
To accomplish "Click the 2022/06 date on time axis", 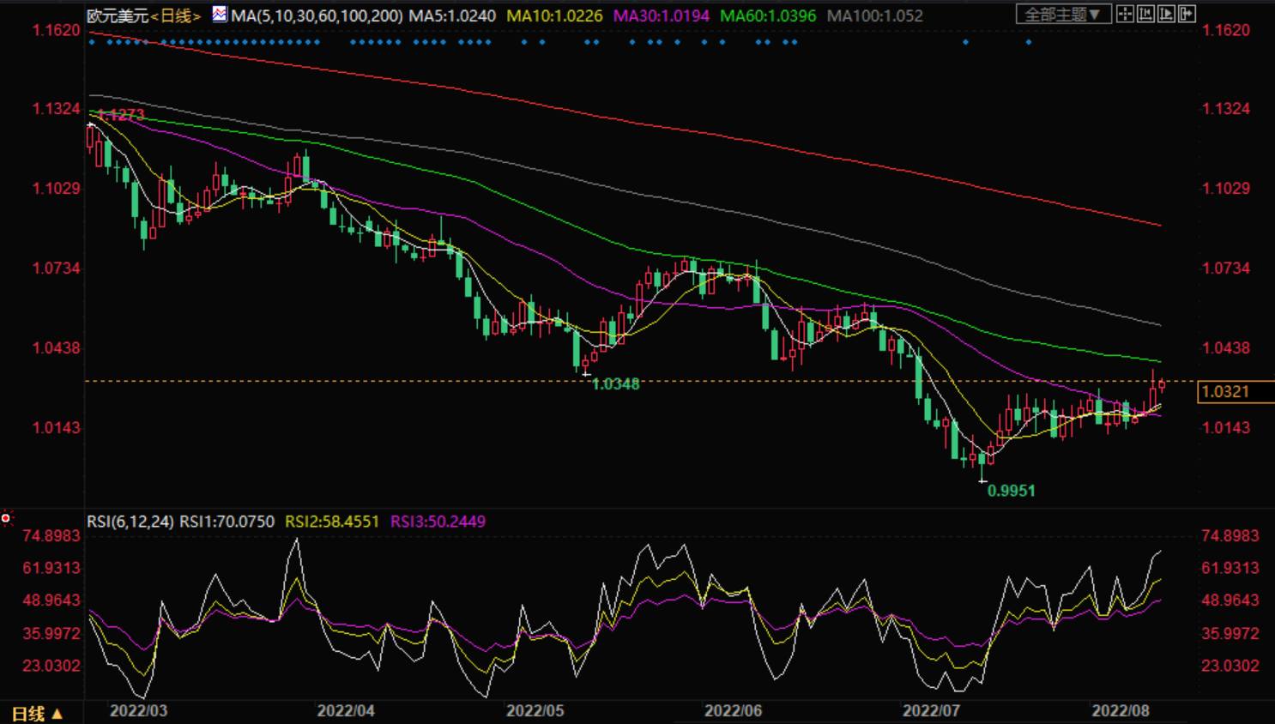I will [x=733, y=710].
